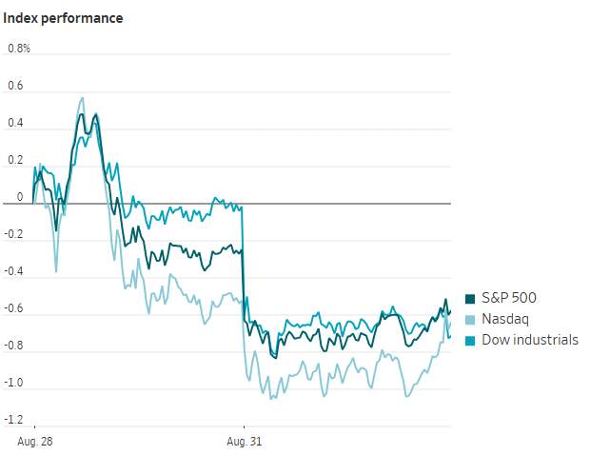Click the 0.4 y-axis label
Viewport: 590px width, 455px height.
(x=15, y=123)
